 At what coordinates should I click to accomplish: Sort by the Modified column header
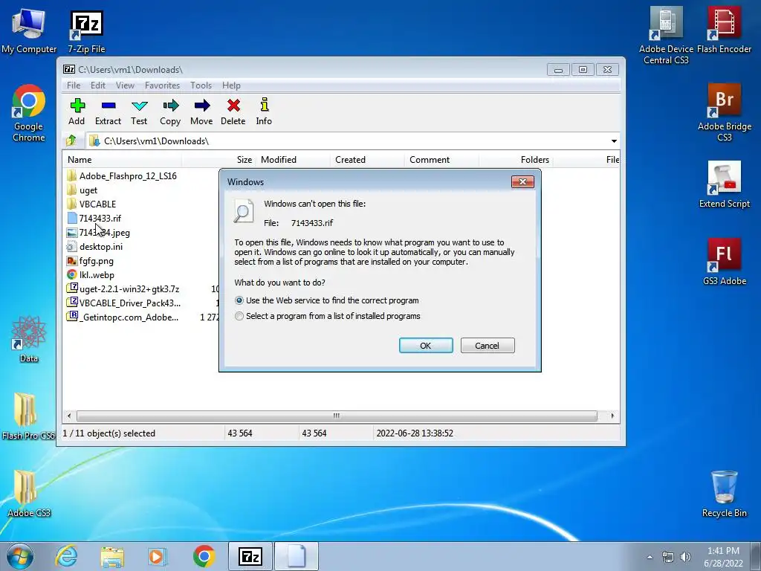[x=293, y=160]
